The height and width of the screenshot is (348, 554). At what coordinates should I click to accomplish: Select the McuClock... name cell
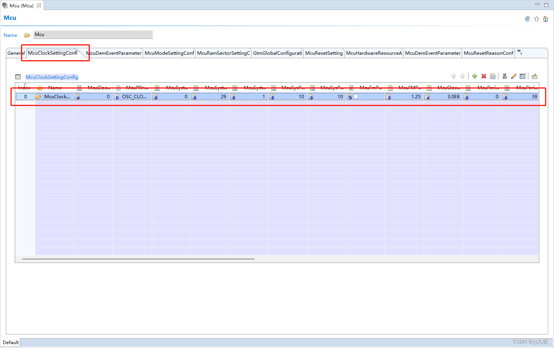pyautogui.click(x=55, y=97)
